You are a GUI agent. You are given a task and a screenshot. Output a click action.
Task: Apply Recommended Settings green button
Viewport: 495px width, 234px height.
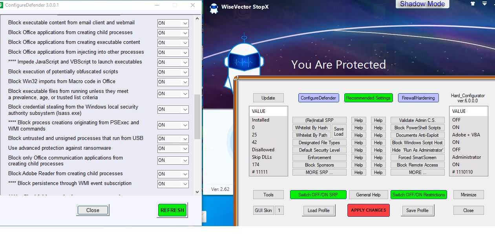(x=368, y=98)
